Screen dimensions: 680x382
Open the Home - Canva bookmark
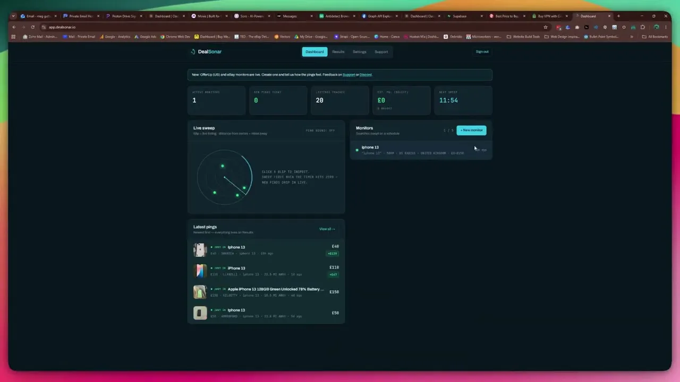[x=387, y=37]
